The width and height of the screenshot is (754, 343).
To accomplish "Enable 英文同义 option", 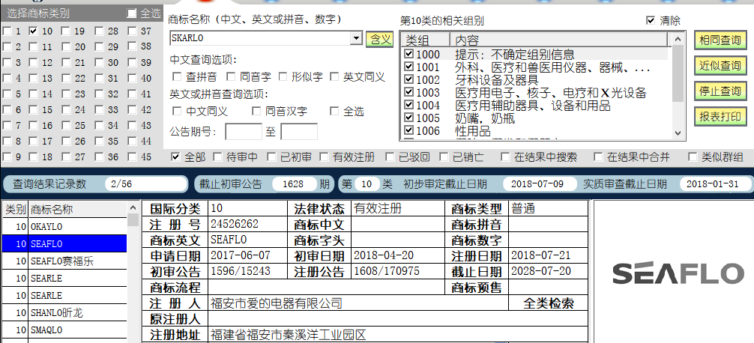I will click(334, 76).
